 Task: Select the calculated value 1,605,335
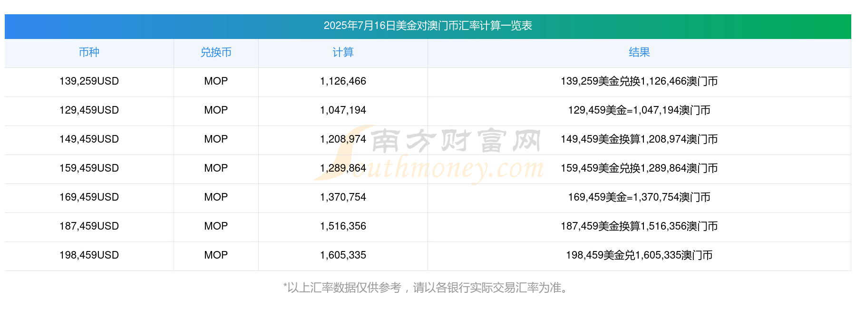(343, 255)
